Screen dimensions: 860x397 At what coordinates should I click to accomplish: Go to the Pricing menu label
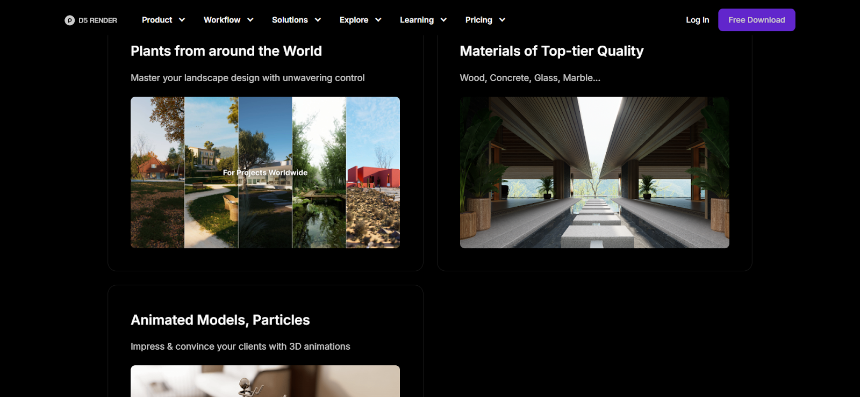click(478, 20)
